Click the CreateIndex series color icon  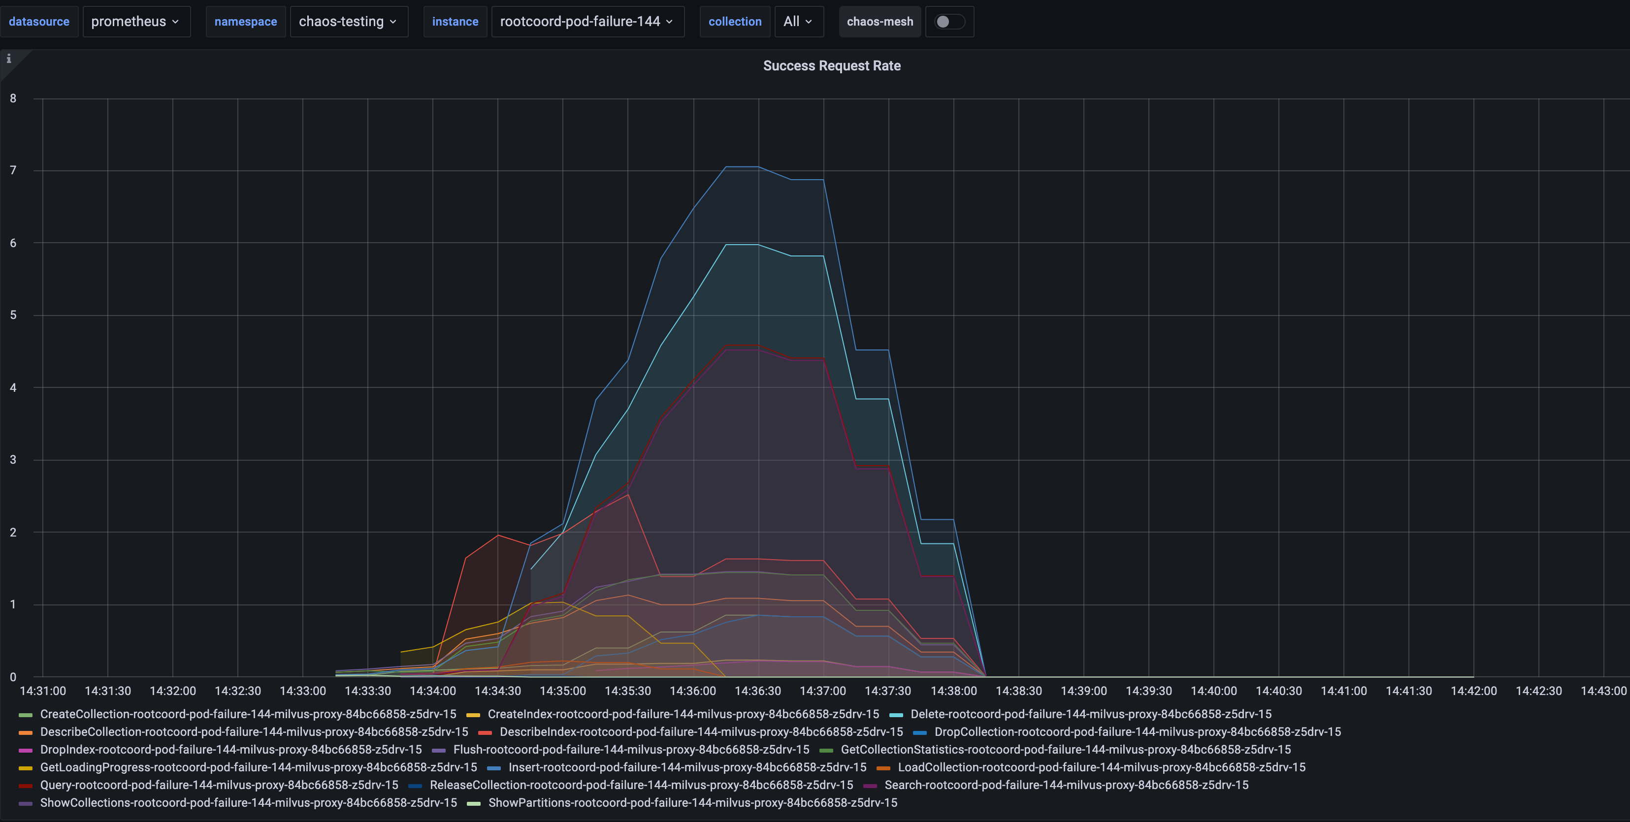coord(473,715)
